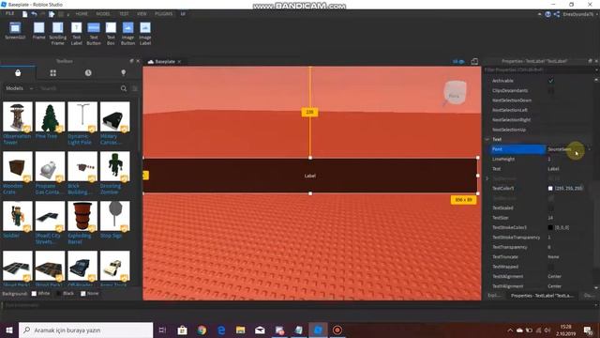The height and width of the screenshot is (338, 600).
Task: Click the Windows taskbar search box
Action: point(85,330)
